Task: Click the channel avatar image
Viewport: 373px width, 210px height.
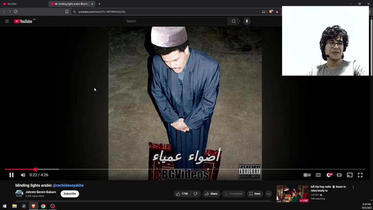Action: [x=19, y=193]
